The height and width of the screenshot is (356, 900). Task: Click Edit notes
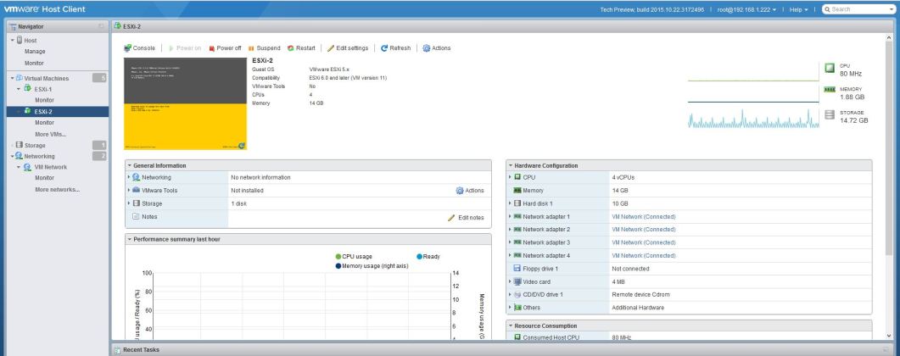pyautogui.click(x=466, y=218)
